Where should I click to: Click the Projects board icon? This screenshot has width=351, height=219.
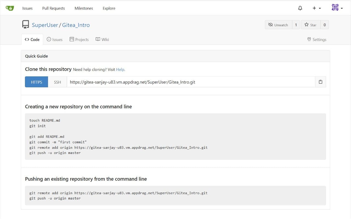pos(71,39)
